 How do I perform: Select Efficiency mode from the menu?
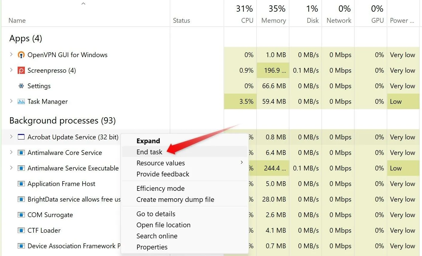click(160, 188)
